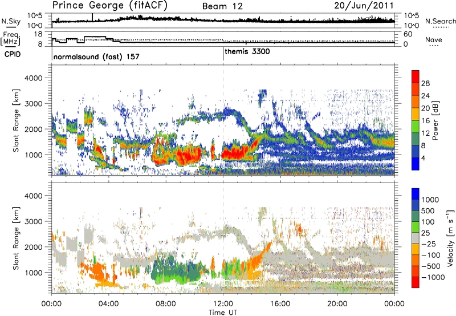Image resolution: width=456 pixels, height=316 pixels.
Task: Click the 16:00 time tick label
Action: pos(280,304)
